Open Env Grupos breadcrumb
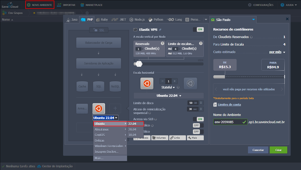Viewport: 301px width, 170px height. pyautogui.click(x=13, y=13)
